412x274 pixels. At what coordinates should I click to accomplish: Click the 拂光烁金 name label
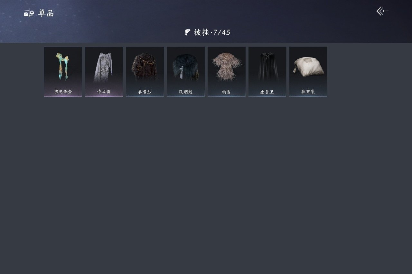[63, 92]
